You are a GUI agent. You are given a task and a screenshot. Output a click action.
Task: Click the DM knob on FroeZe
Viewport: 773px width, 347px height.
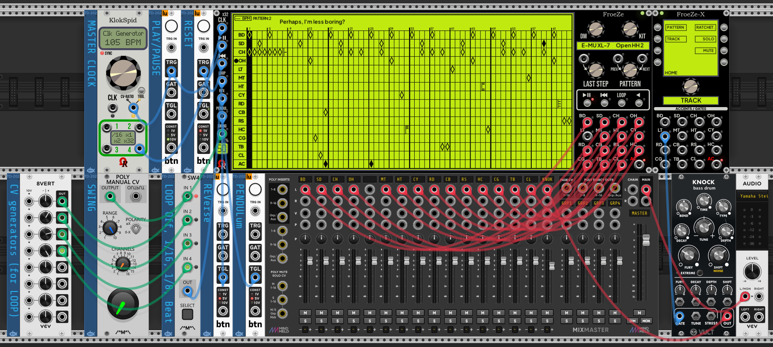(596, 29)
